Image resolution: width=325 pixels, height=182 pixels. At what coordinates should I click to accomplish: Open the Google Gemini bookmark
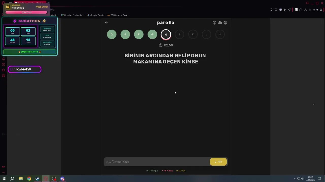(96, 15)
